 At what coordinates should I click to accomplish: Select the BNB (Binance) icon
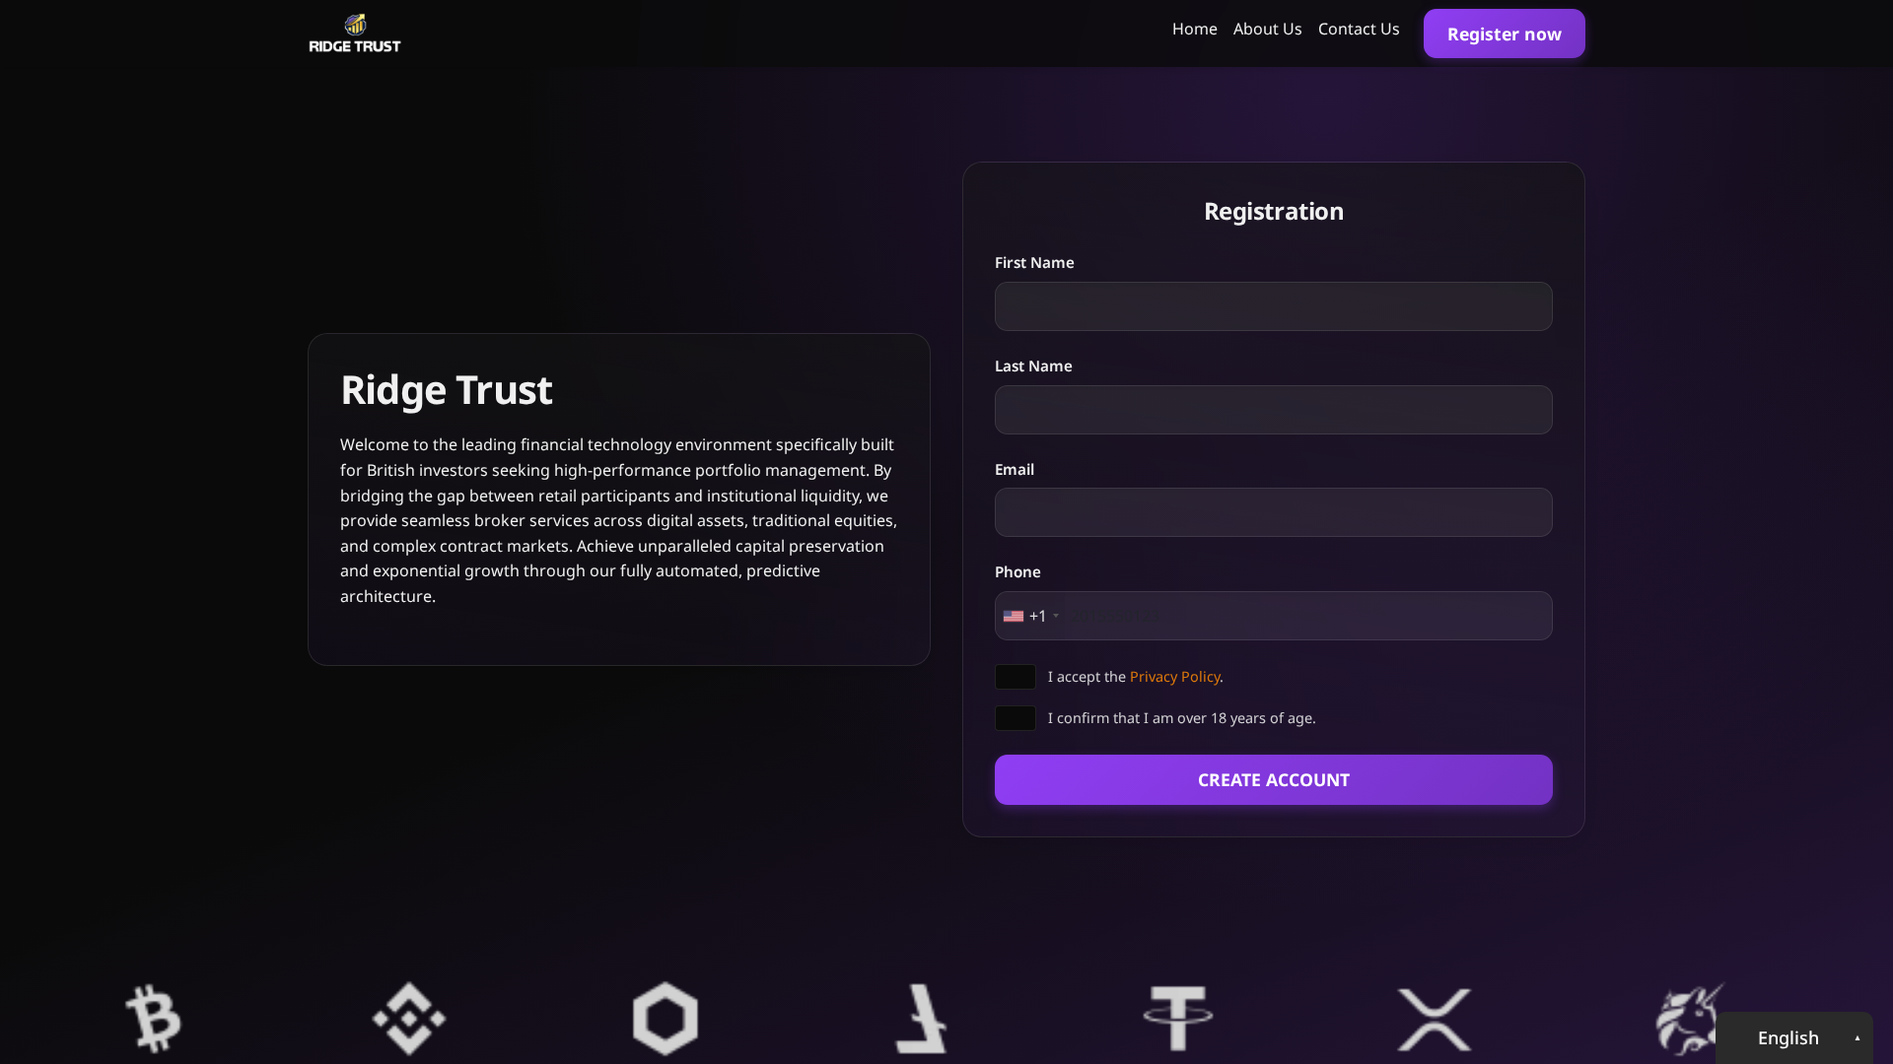tap(408, 1019)
